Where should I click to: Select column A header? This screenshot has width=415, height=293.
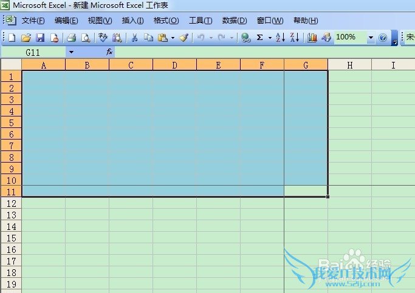[43, 65]
